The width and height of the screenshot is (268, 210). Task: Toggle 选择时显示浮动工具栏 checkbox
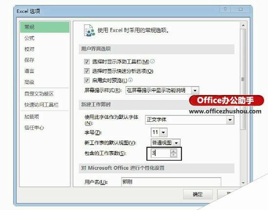(x=87, y=61)
